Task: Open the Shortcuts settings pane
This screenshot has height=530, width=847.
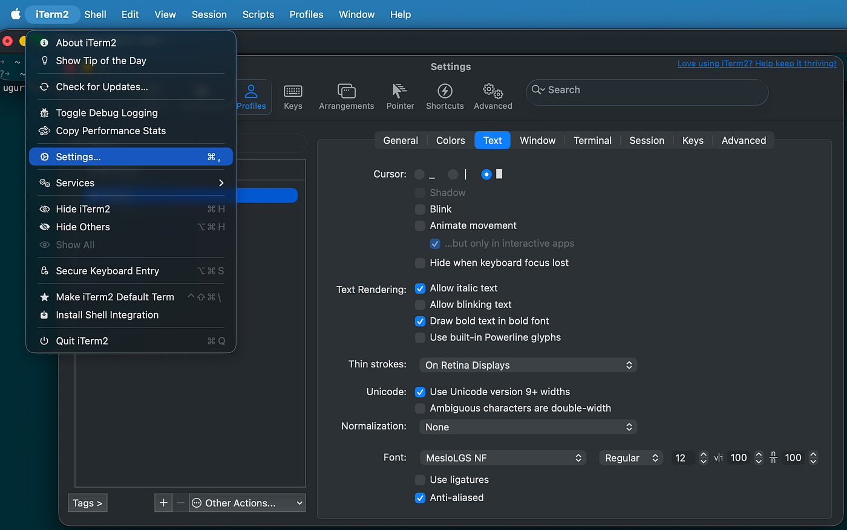Action: point(445,97)
